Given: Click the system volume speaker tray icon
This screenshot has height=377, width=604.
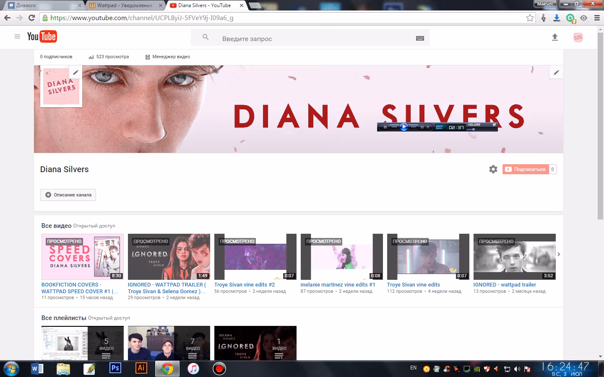Looking at the screenshot, I should point(517,369).
